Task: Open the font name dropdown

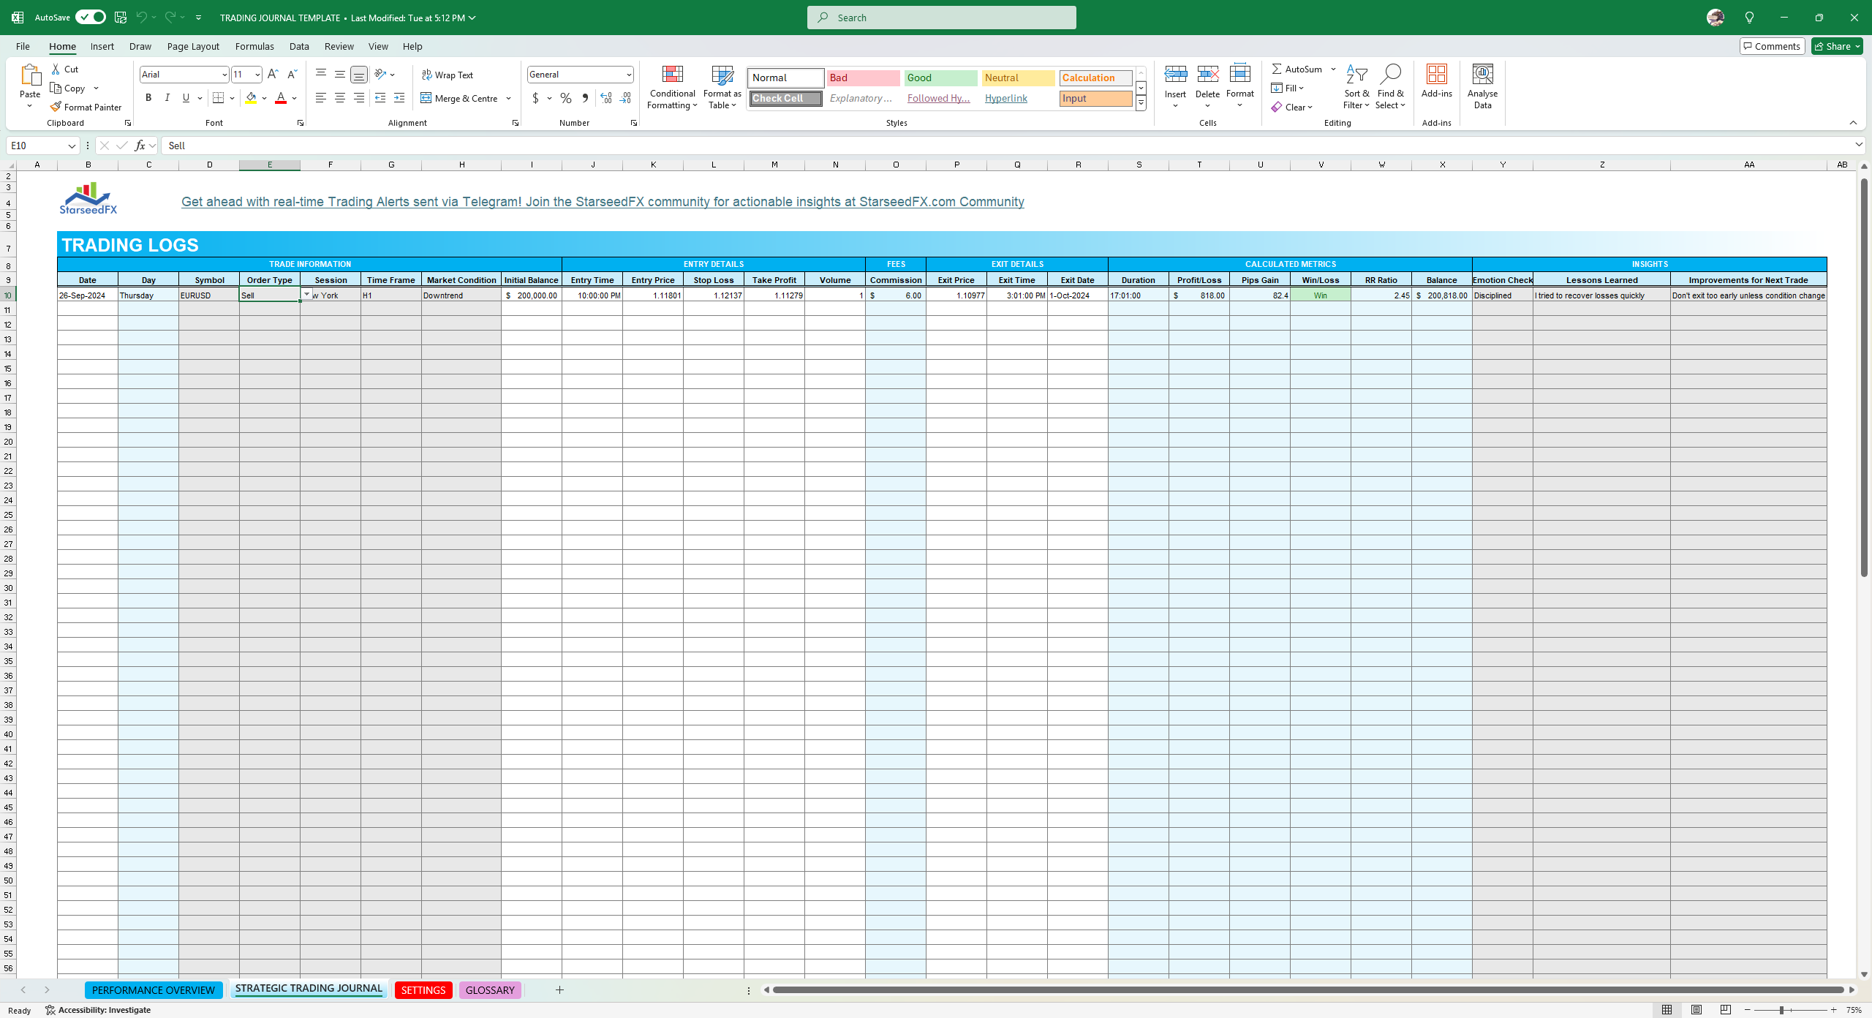Action: 224,75
